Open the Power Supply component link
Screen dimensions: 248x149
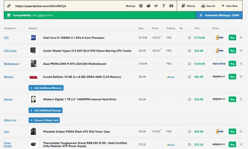click(x=8, y=145)
